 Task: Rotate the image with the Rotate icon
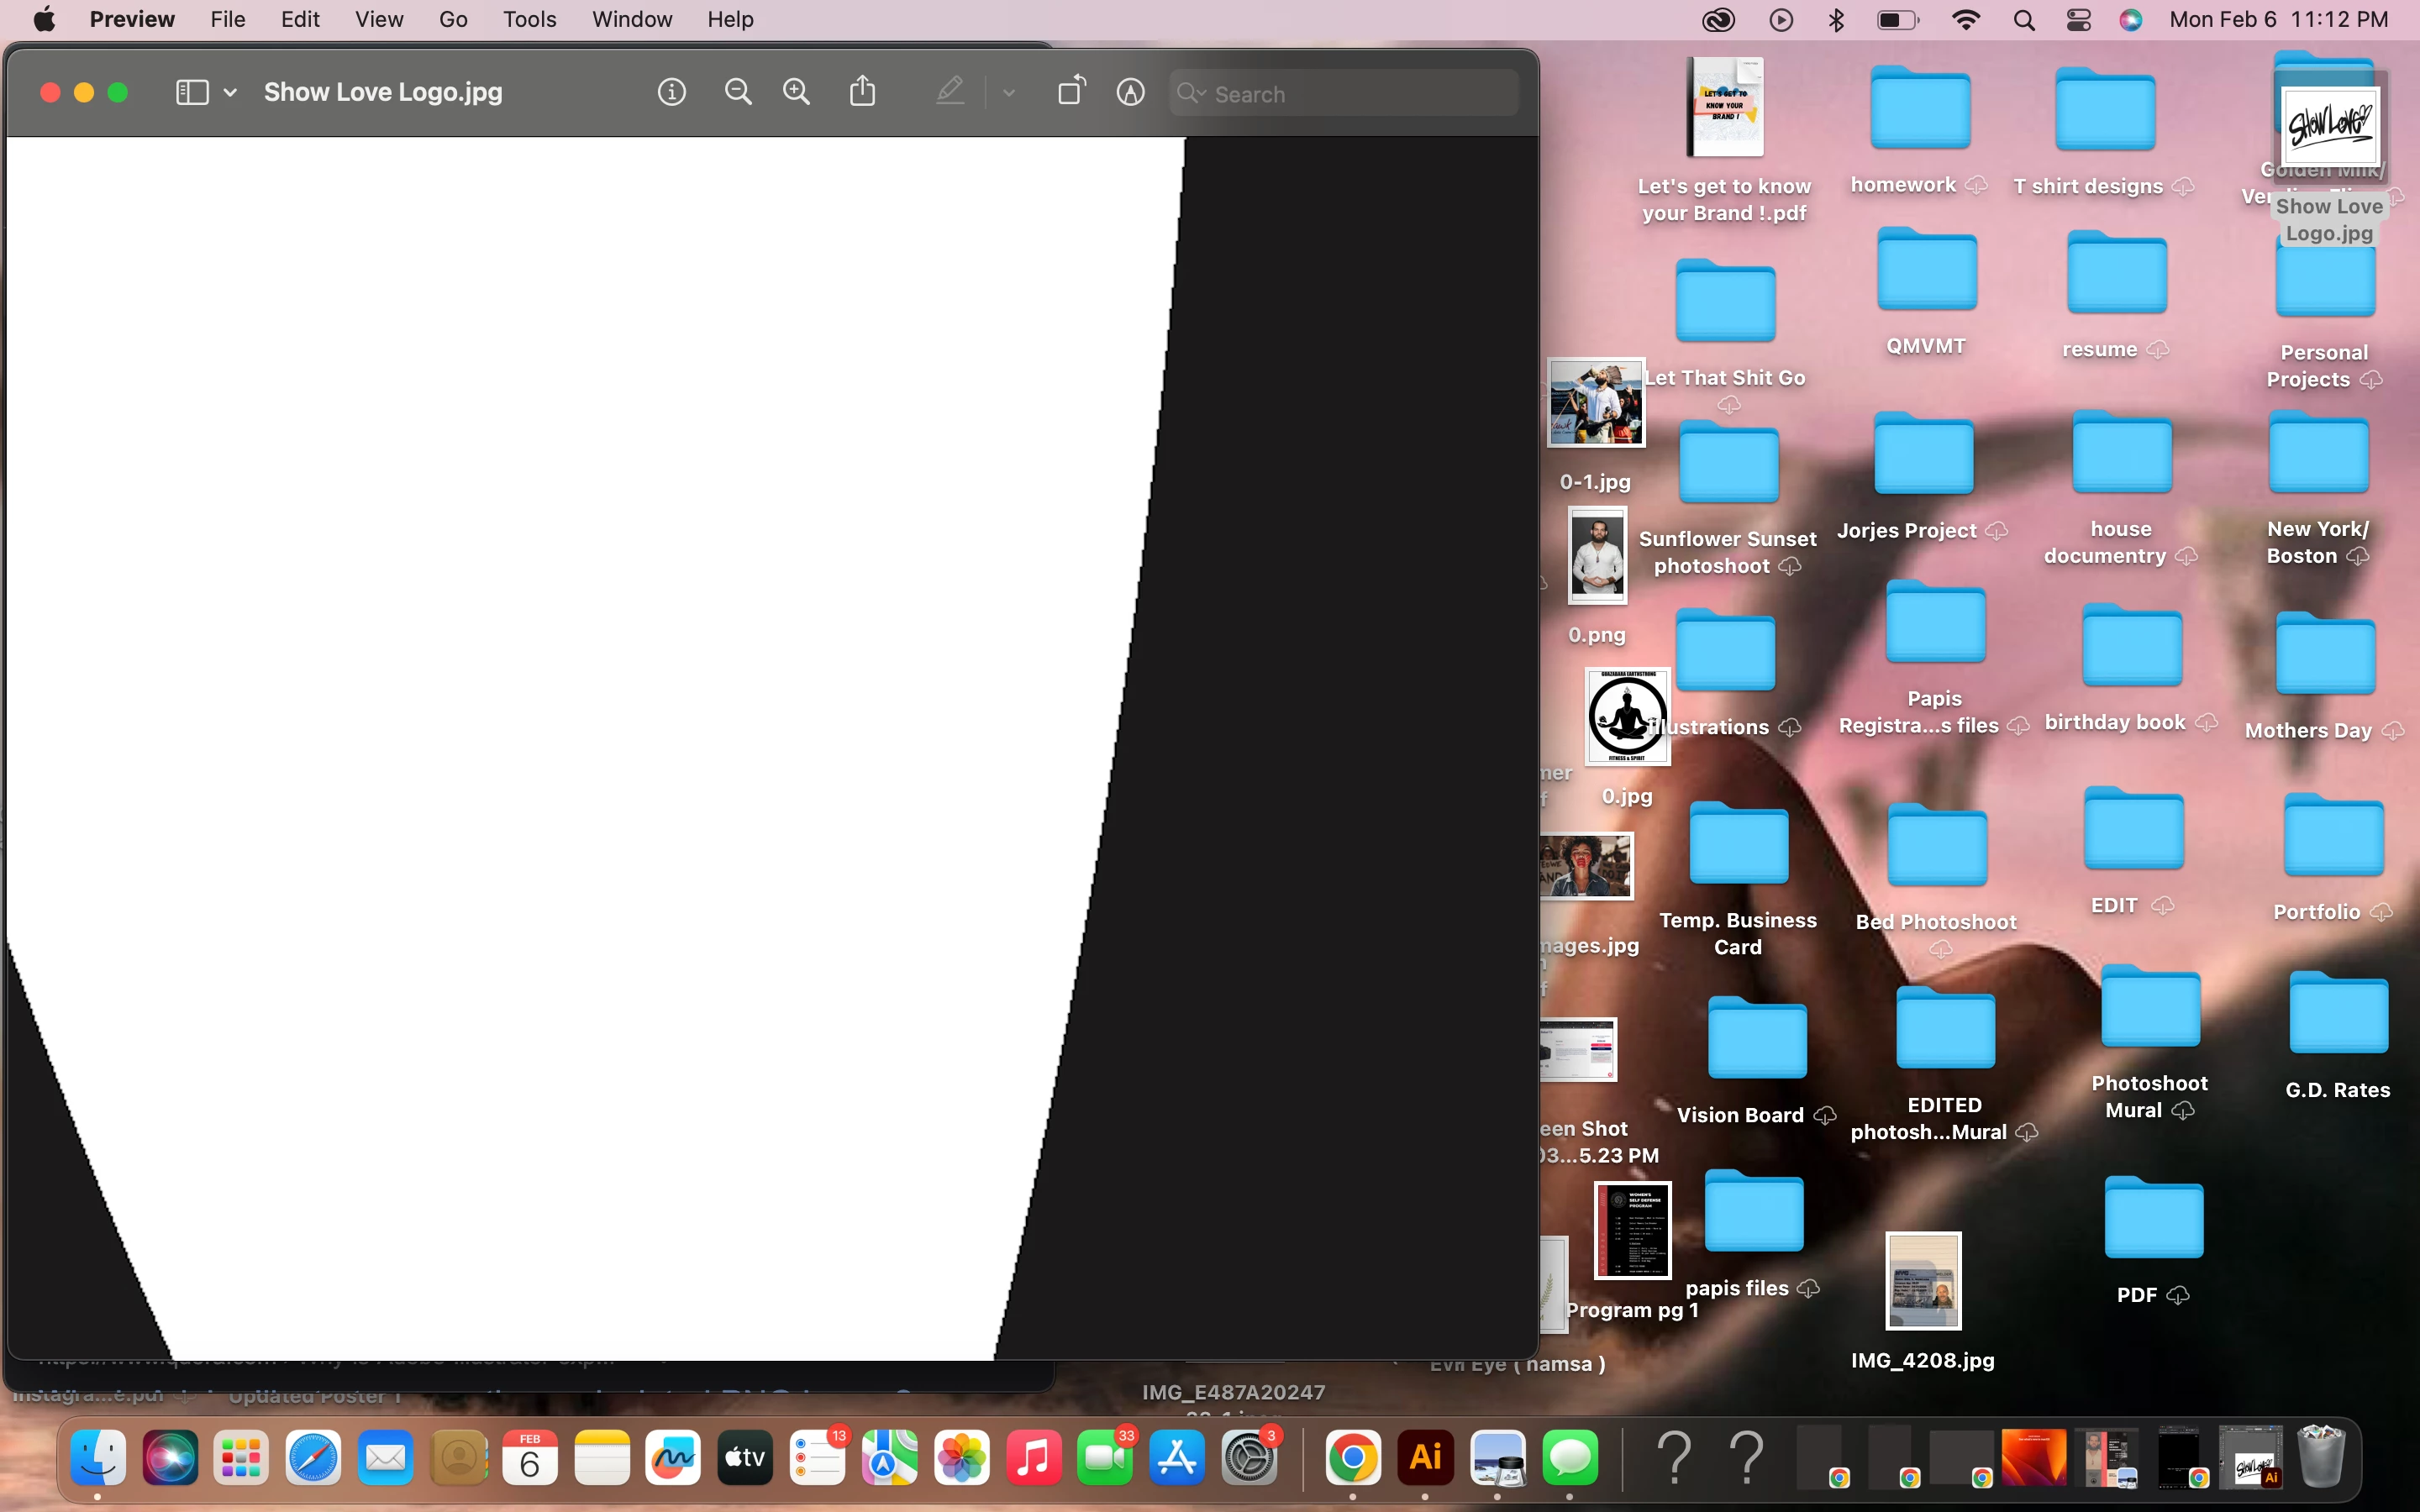pyautogui.click(x=1071, y=91)
